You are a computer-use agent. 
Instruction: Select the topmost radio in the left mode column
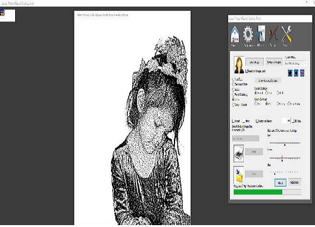pos(233,79)
